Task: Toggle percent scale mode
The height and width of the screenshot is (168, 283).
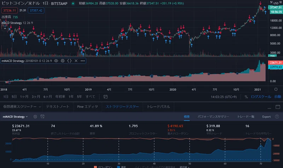Action: (x=246, y=97)
